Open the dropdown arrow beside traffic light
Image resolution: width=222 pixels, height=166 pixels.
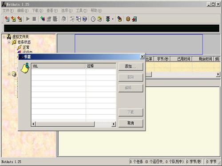[113, 19]
